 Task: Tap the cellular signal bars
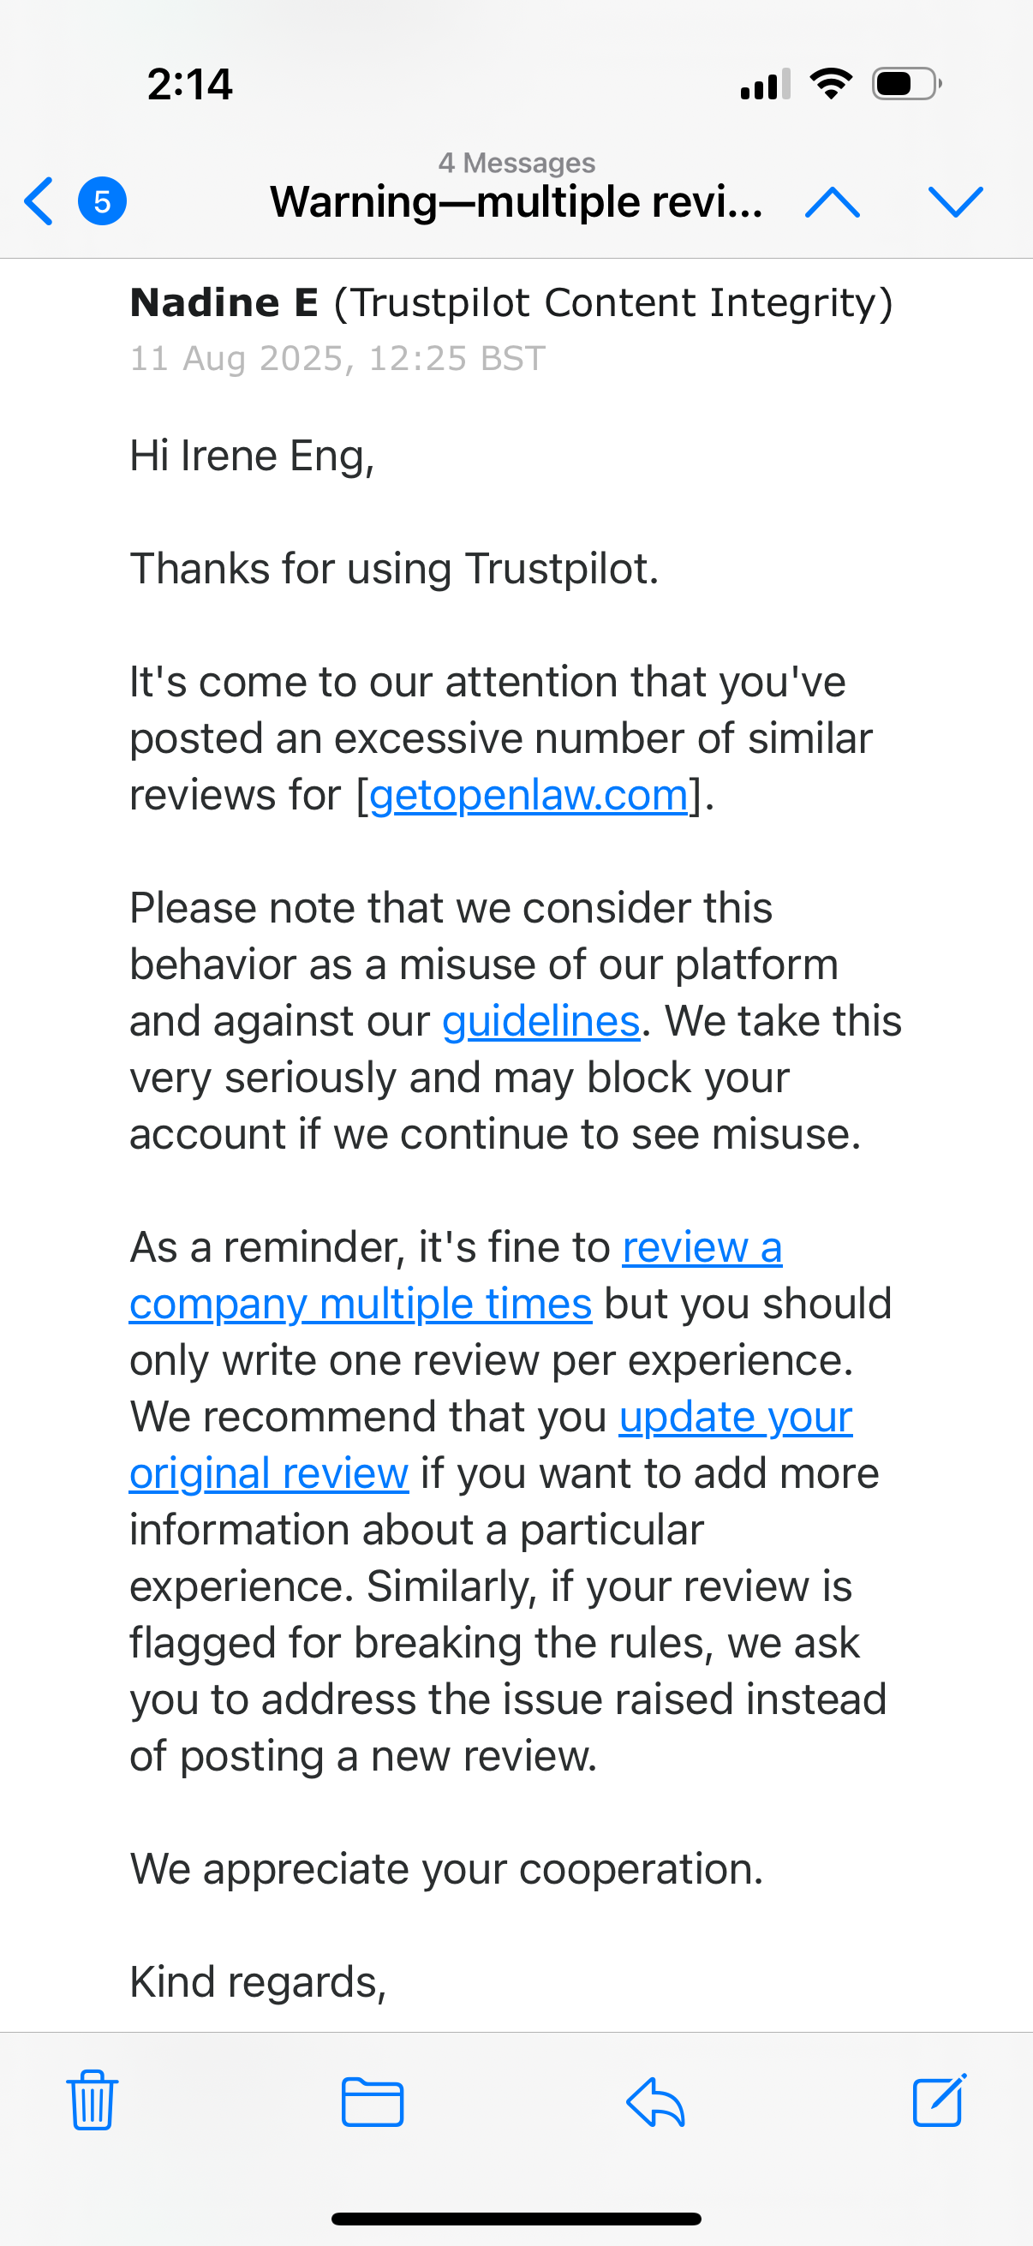(x=765, y=84)
